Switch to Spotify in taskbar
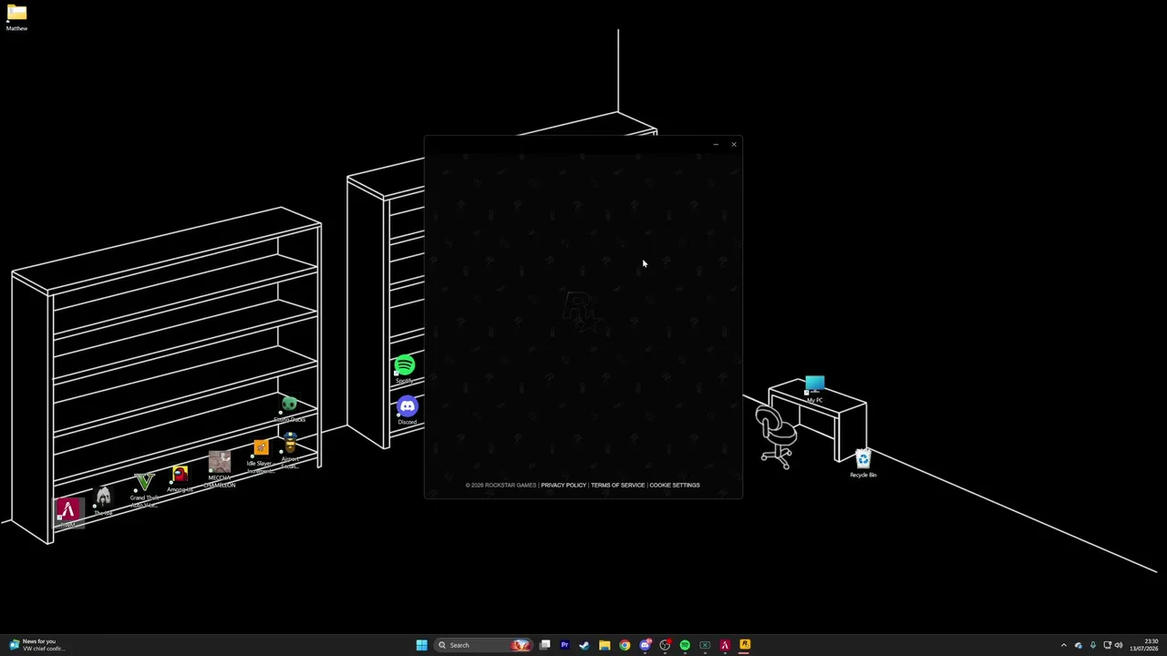The height and width of the screenshot is (656, 1167). point(685,645)
